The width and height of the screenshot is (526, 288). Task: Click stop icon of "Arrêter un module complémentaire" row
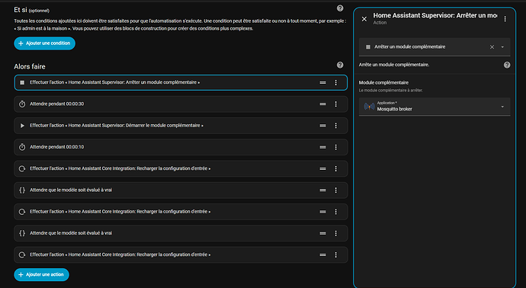pos(22,82)
